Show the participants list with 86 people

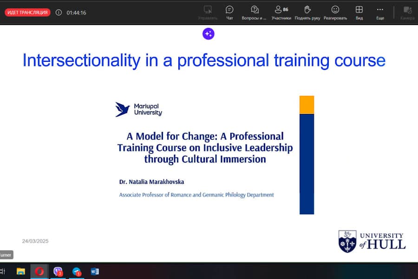tap(281, 12)
